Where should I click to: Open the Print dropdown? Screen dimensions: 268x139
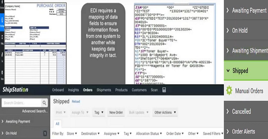pos(61,112)
